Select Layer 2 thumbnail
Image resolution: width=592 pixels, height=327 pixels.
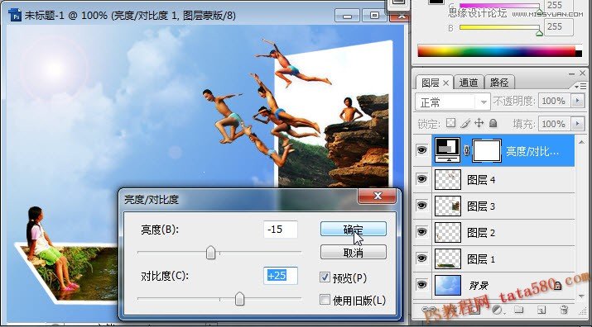point(448,232)
